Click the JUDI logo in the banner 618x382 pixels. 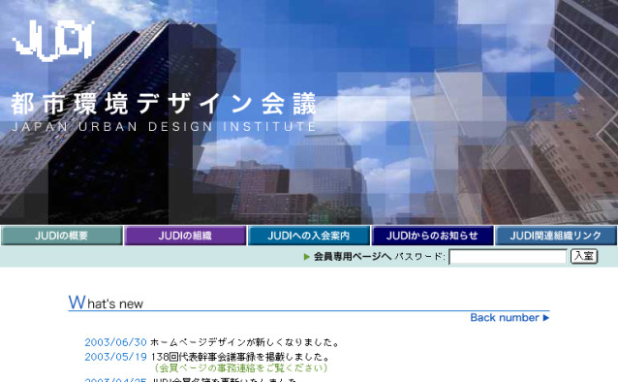tap(53, 41)
